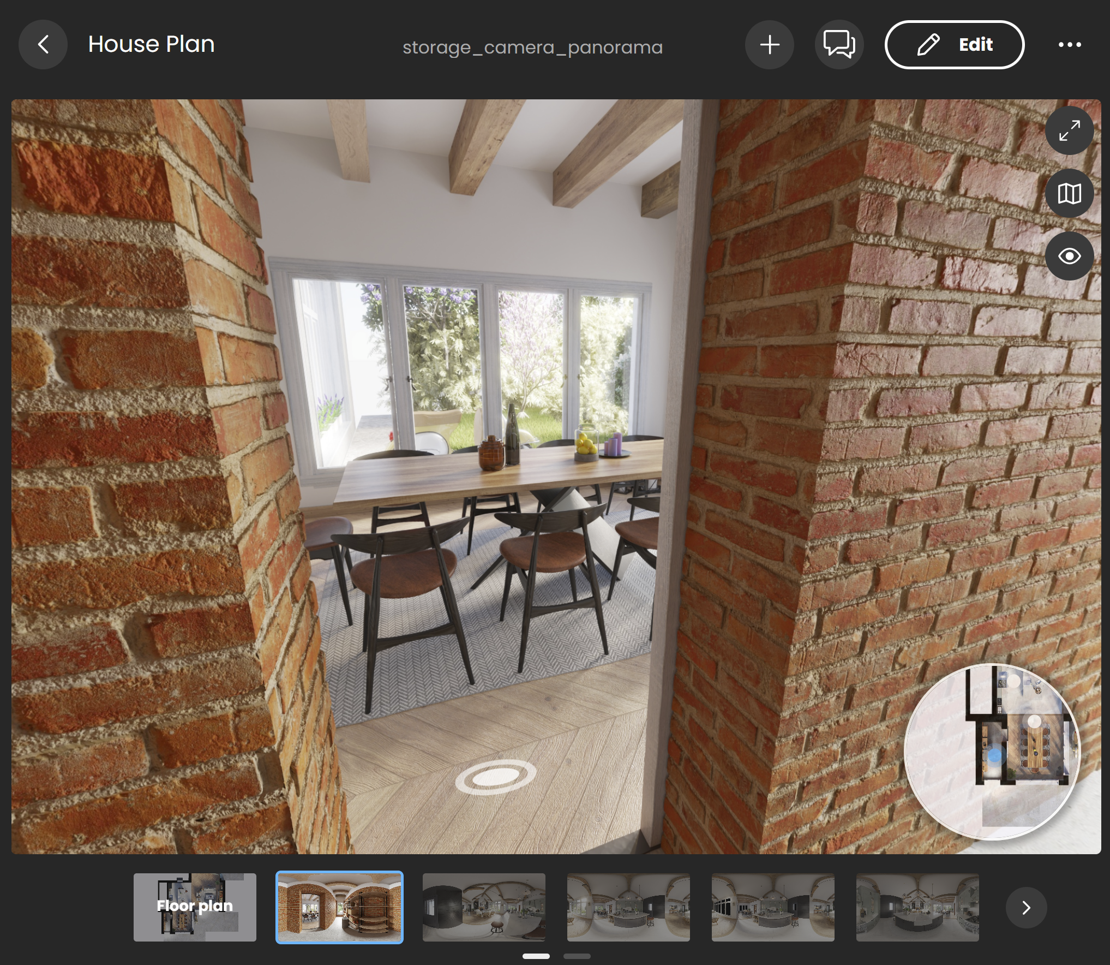Go back using the arrow button
This screenshot has height=965, width=1110.
43,45
